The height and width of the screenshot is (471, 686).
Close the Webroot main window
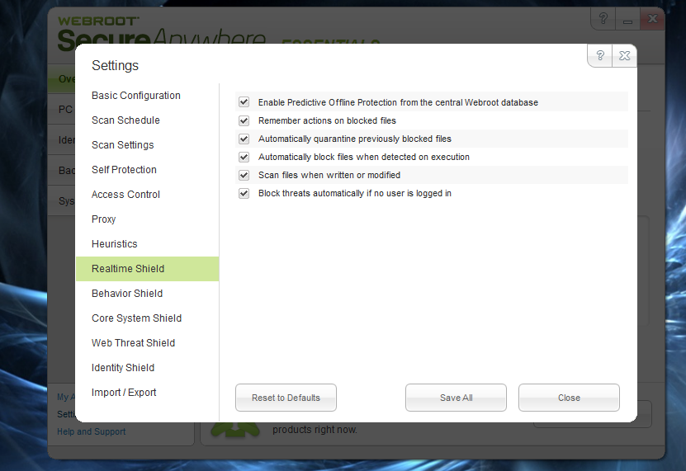coord(652,19)
